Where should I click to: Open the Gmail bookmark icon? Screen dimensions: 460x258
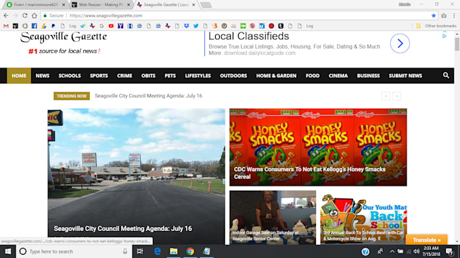pyautogui.click(x=6, y=26)
